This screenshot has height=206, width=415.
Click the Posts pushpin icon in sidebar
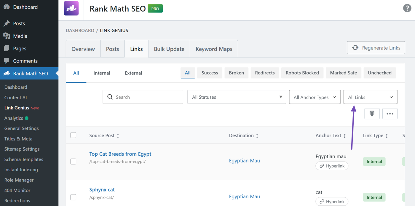point(7,23)
